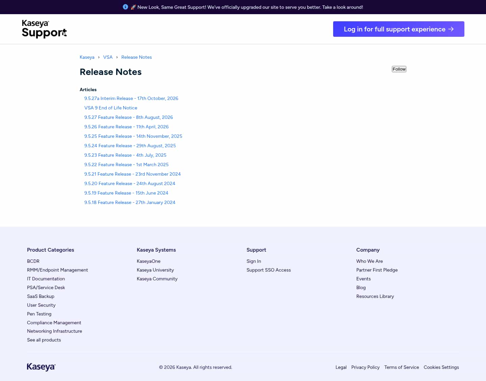Open the VSA breadcrumb link
Screen dimensions: 486x381
coord(108,57)
